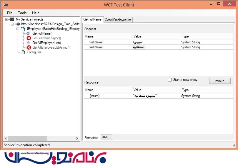The width and height of the screenshot is (238, 165).
Task: Click the Request grid Value column header
Action: tap(156, 36)
